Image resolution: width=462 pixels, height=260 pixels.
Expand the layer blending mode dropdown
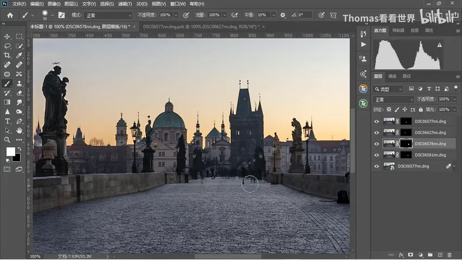(393, 100)
